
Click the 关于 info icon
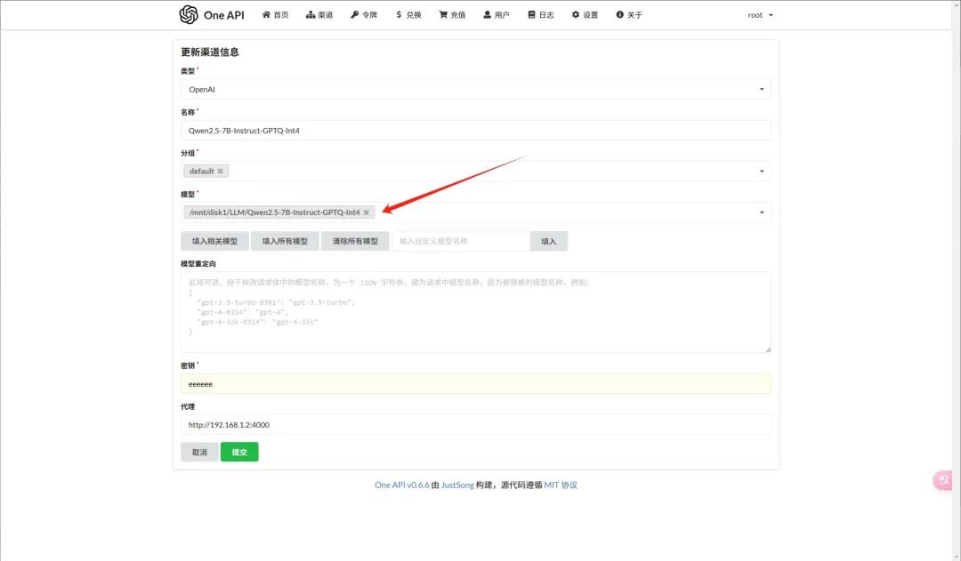[x=619, y=15]
